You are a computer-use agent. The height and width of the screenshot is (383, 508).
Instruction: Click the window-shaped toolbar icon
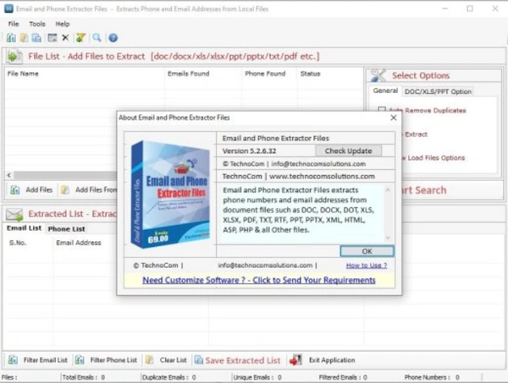point(52,37)
